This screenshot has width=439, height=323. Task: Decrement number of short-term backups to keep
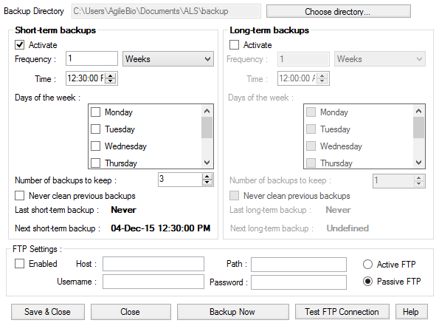207,182
